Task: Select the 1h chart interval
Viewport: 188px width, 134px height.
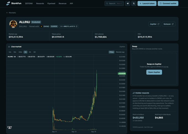Action: pyautogui.click(x=25, y=52)
